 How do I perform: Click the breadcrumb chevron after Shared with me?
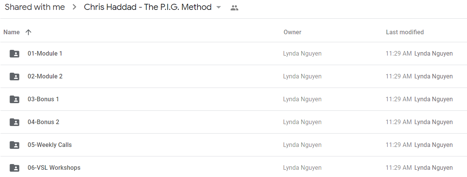tap(74, 7)
